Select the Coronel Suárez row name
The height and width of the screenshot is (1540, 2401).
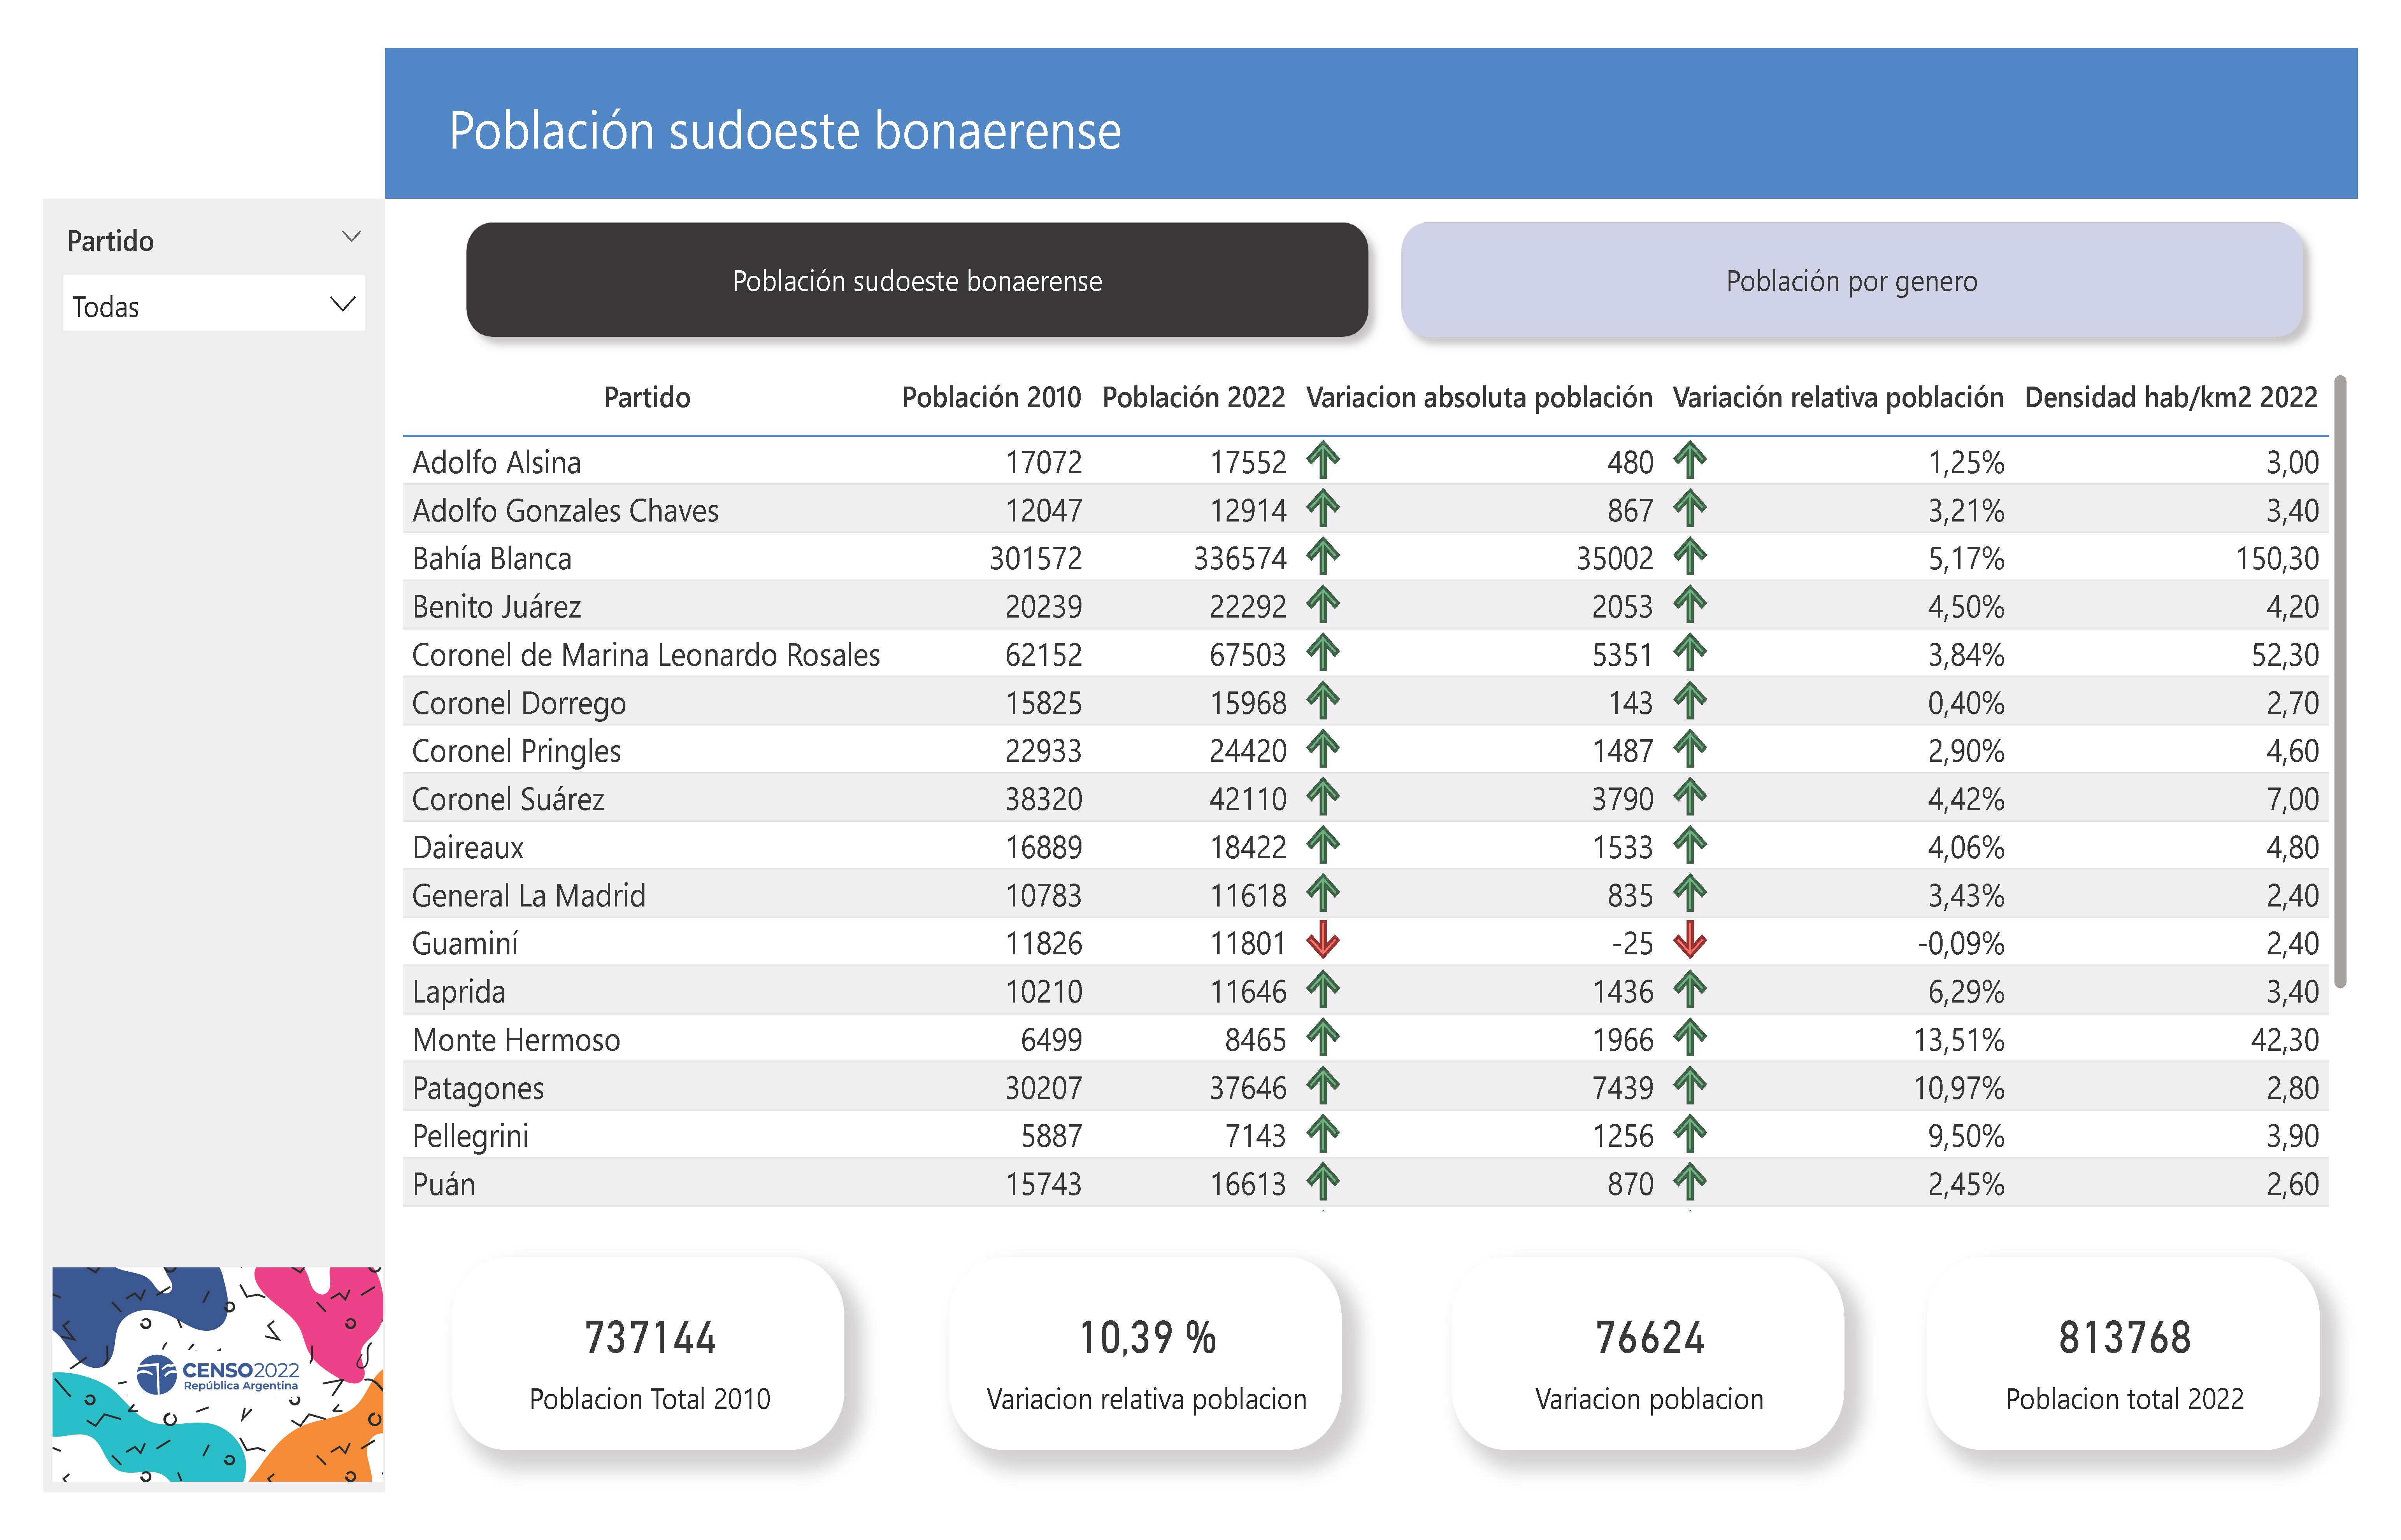(x=508, y=799)
